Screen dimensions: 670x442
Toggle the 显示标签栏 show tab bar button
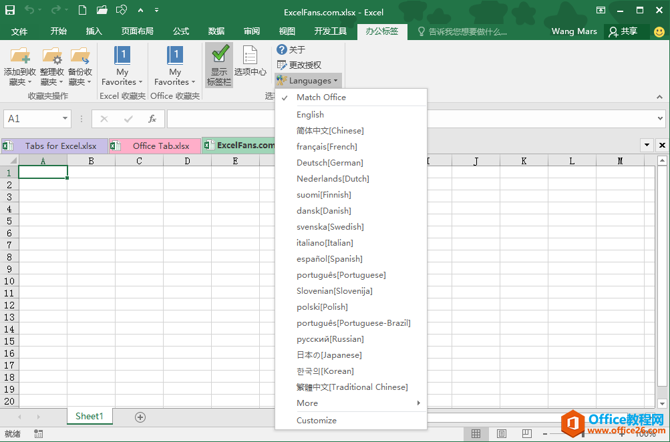(219, 65)
